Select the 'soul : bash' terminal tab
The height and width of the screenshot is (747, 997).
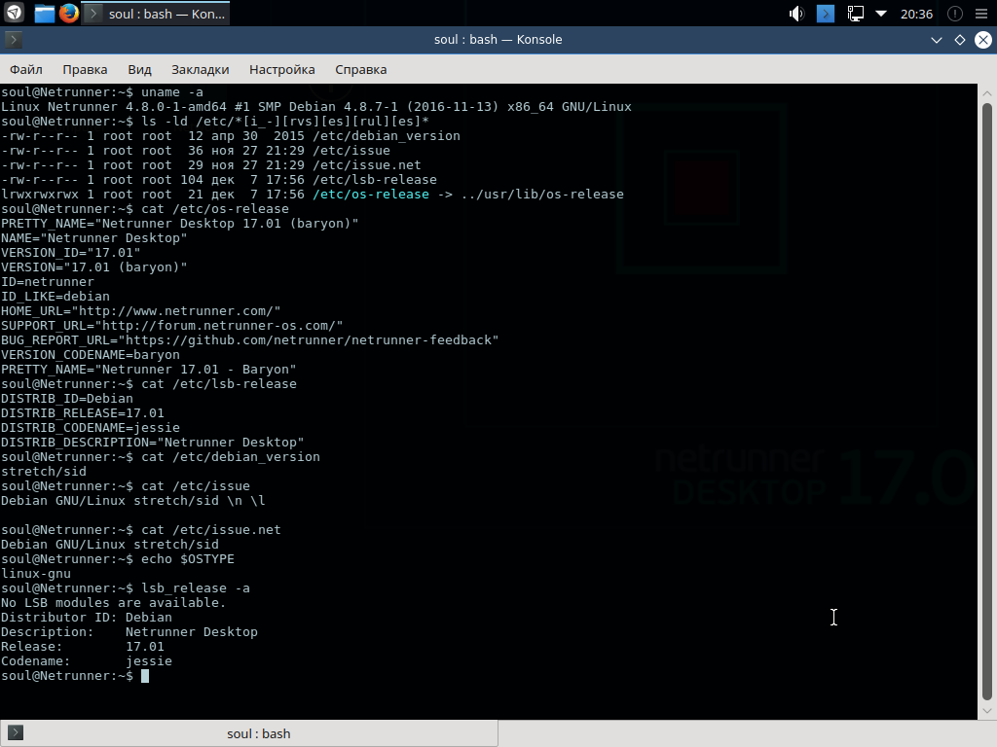[x=249, y=733]
